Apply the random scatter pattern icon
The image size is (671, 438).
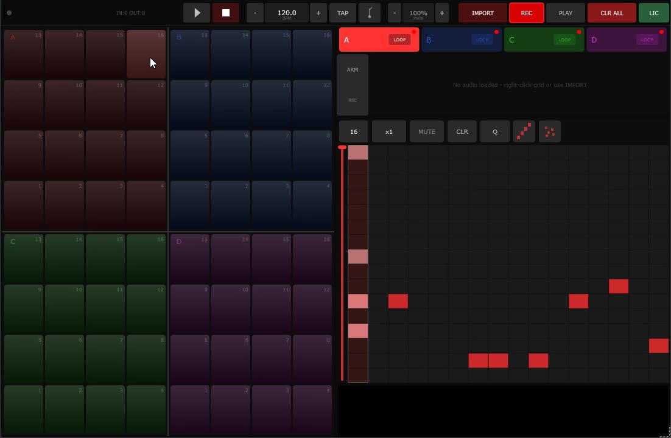550,132
